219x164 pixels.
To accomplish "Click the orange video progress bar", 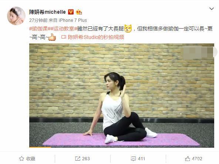I will [x=40, y=147].
